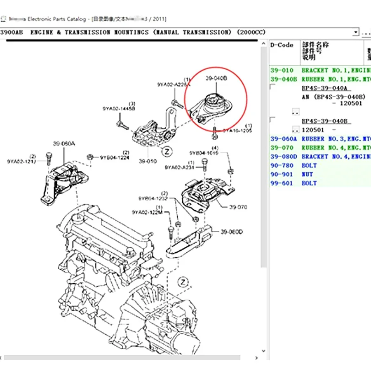Click 9YA02-121J bolt label
The width and height of the screenshot is (371, 371).
pyautogui.click(x=21, y=161)
